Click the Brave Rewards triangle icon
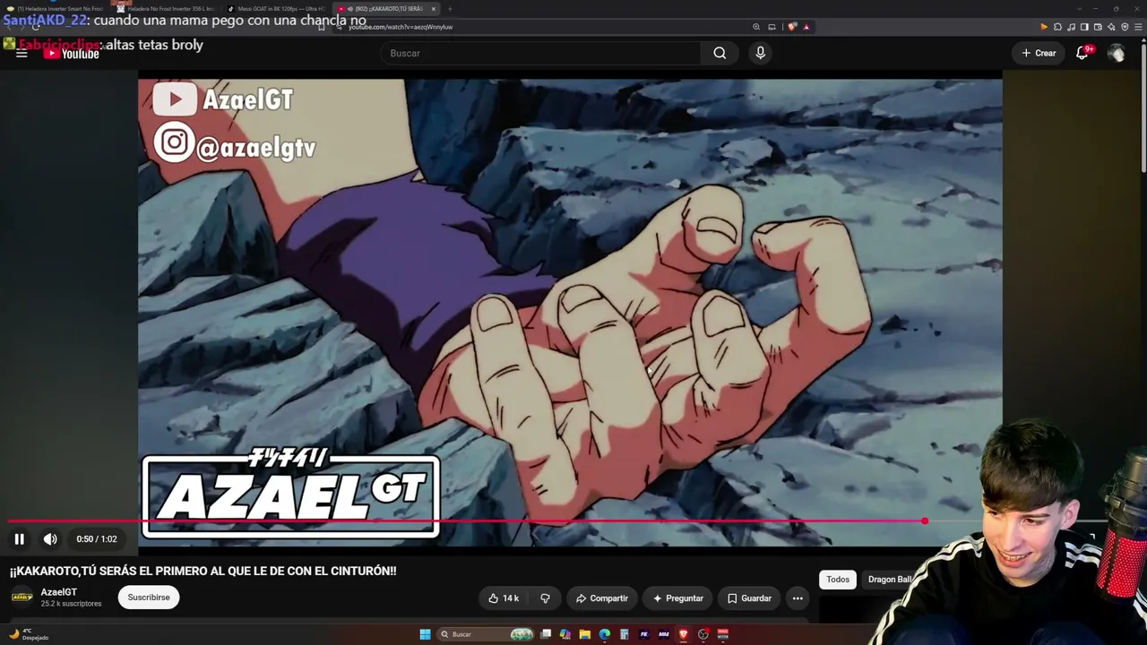Image resolution: width=1147 pixels, height=645 pixels. (x=806, y=27)
